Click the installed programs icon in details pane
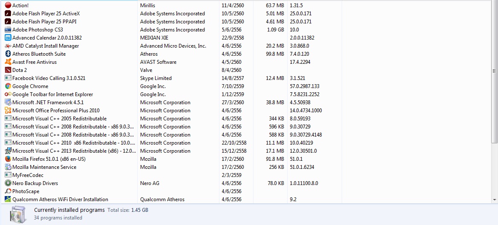498x225 pixels. coord(18,214)
